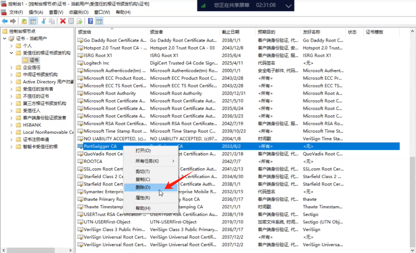The width and height of the screenshot is (416, 253).
Task: Click the certificate icon of UTN-USERFirst-Object row
Action: point(80,222)
